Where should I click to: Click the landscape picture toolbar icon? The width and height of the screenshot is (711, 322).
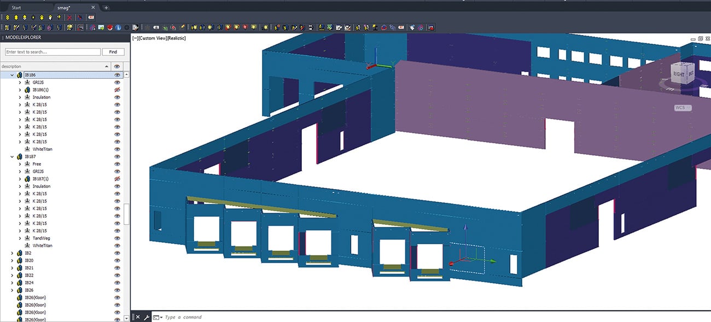click(x=101, y=27)
